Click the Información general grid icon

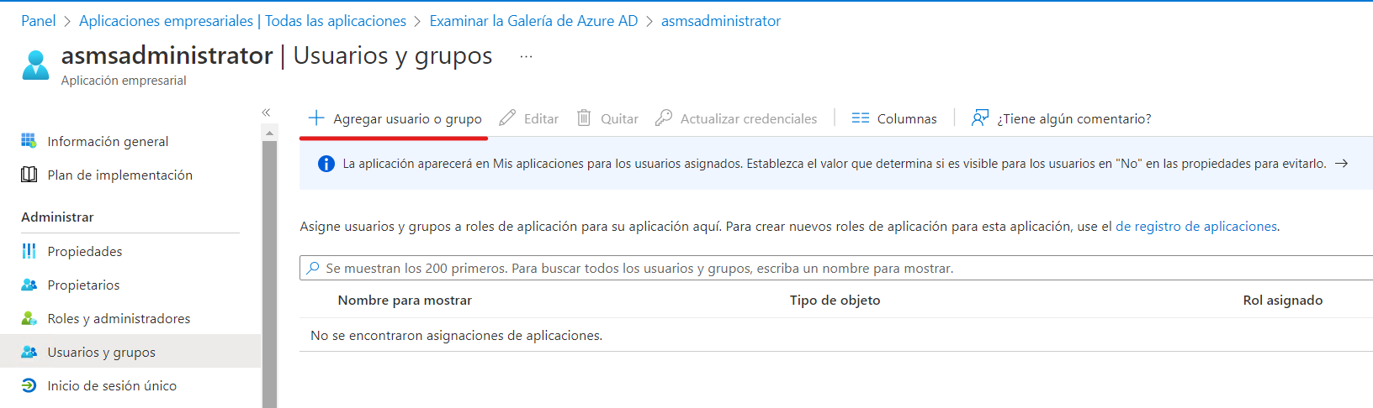click(x=29, y=140)
